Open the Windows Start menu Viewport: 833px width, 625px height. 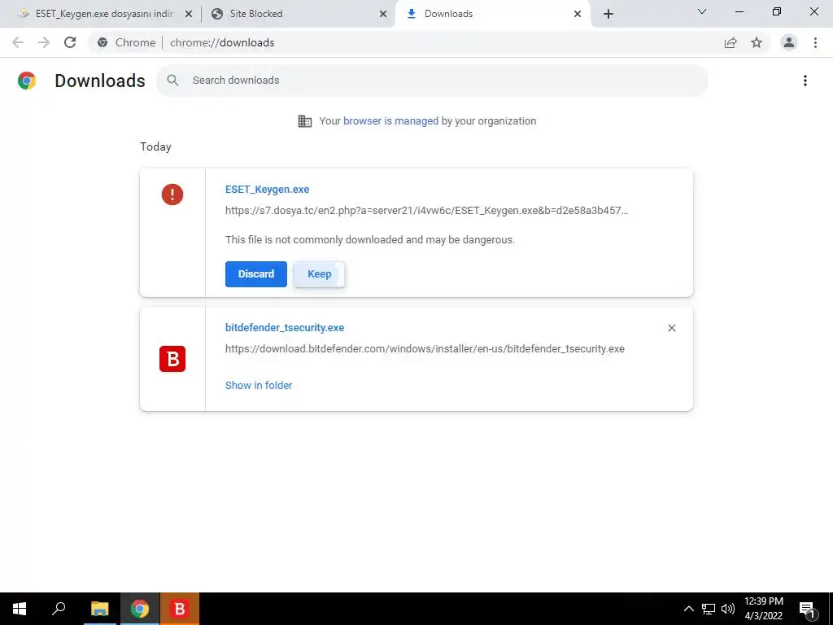(20, 609)
